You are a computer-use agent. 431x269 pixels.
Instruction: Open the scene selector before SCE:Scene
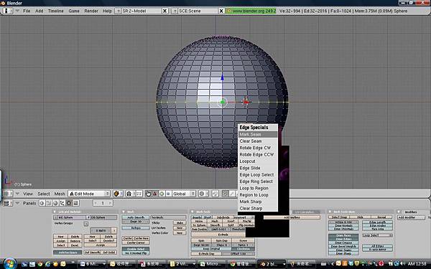(175, 11)
